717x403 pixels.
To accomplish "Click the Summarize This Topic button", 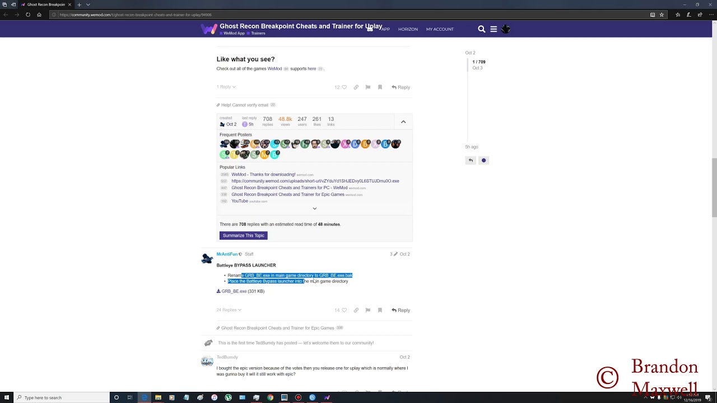I will click(244, 236).
